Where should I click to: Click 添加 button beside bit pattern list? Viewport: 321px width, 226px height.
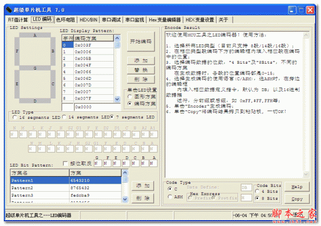pos(143,186)
